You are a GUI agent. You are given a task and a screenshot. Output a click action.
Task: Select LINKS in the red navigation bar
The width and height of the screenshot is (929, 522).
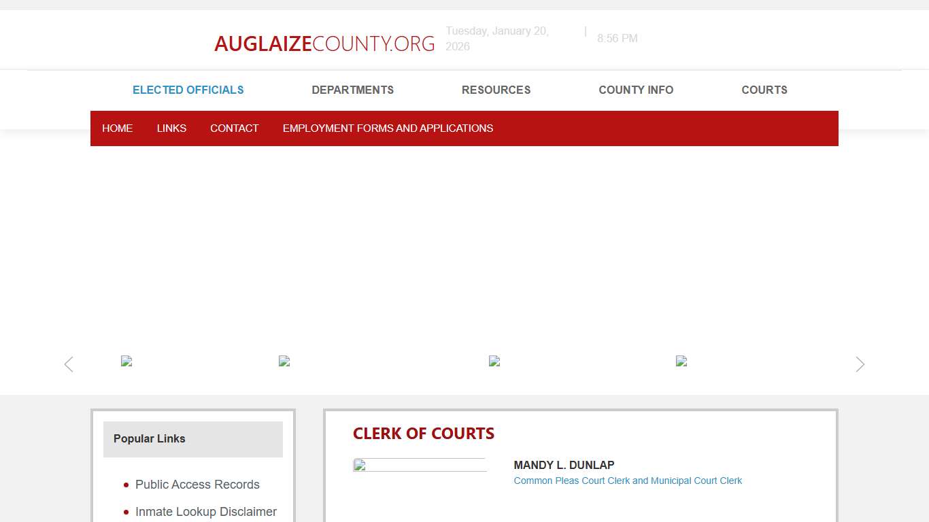(171, 128)
